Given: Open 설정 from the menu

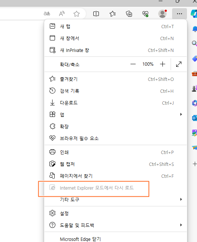Looking at the screenshot, I should (x=116, y=213).
